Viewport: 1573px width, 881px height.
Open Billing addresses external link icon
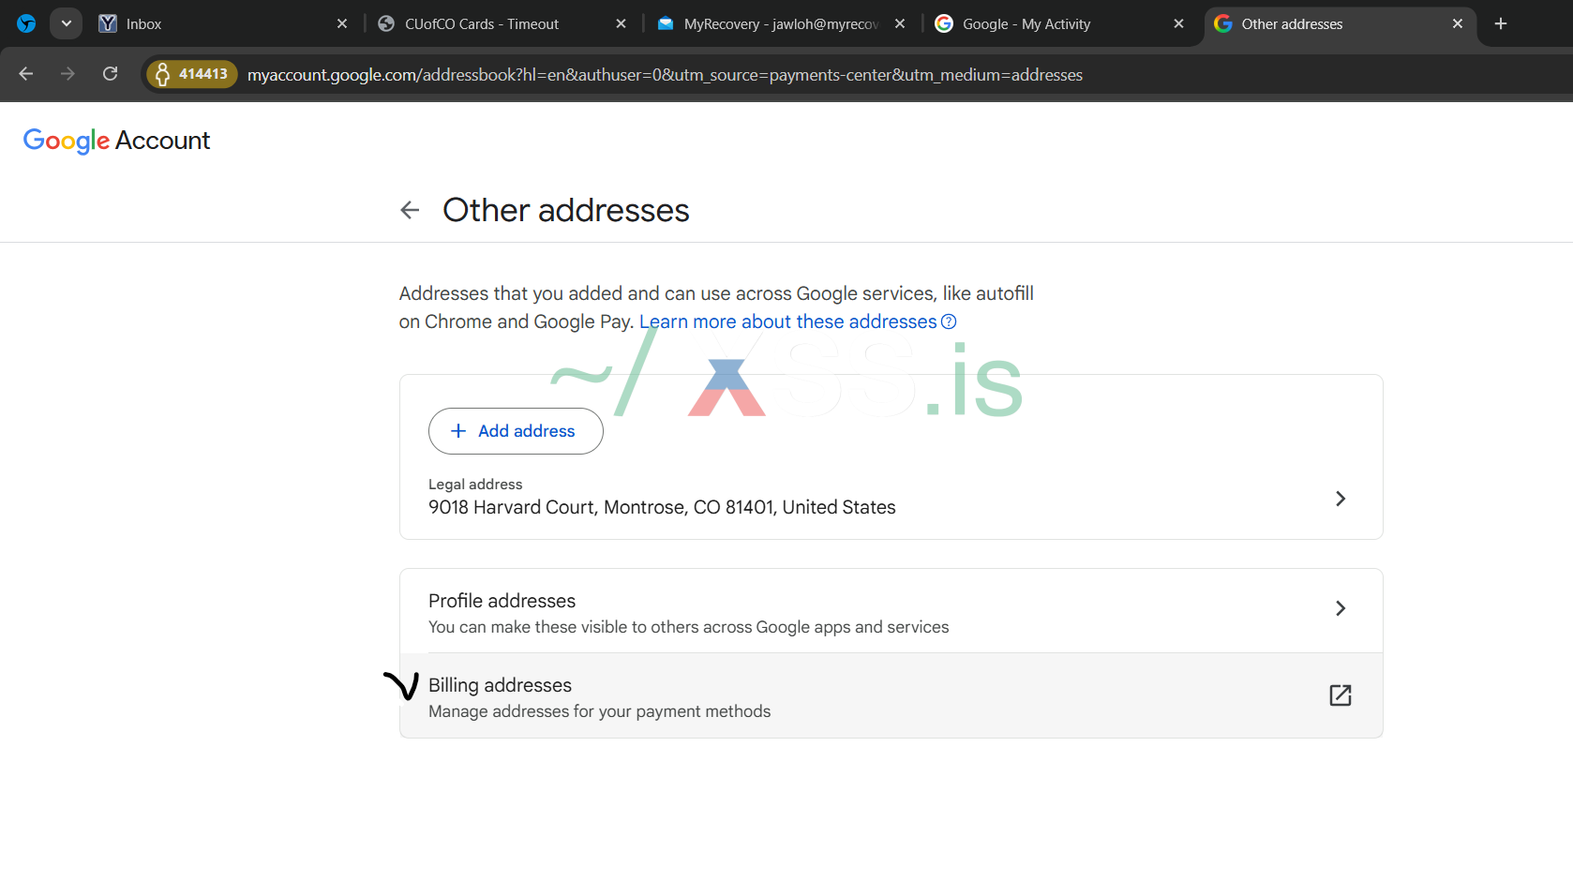tap(1340, 695)
